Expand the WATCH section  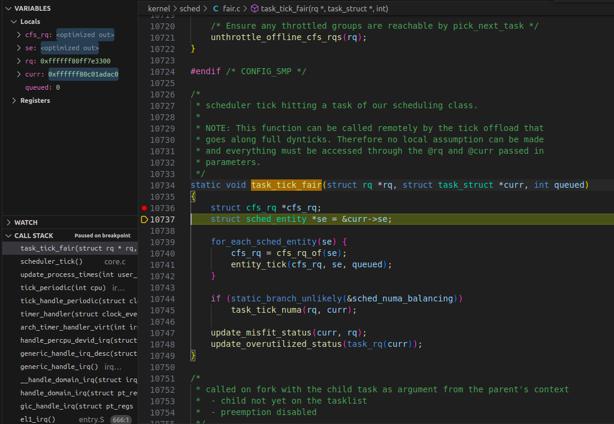click(x=8, y=222)
